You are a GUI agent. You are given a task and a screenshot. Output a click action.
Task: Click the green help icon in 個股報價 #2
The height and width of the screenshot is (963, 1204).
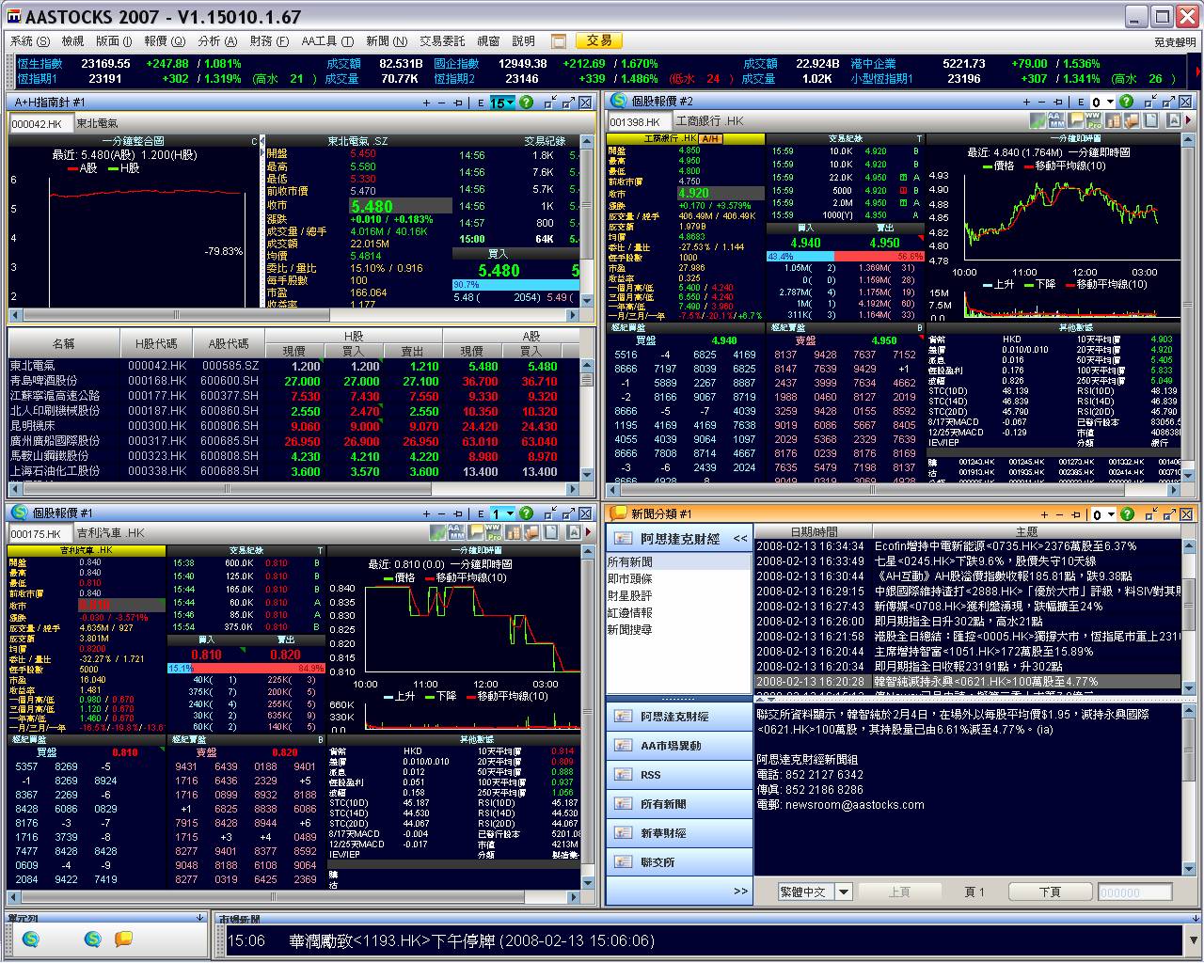(1127, 102)
